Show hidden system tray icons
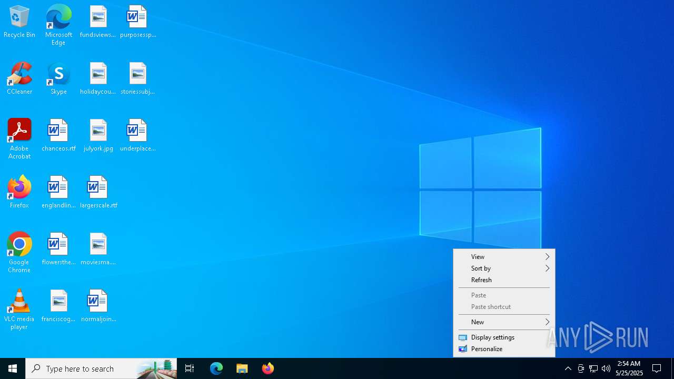674x379 pixels. click(568, 368)
